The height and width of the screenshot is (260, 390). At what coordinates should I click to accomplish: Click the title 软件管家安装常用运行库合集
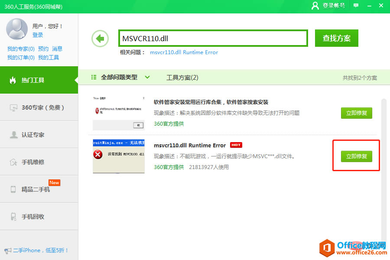211,102
